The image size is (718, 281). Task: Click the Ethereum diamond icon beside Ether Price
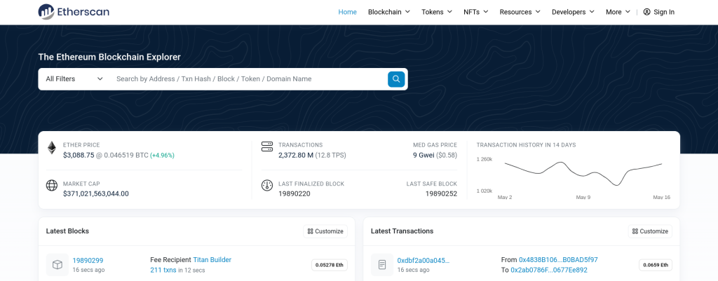click(52, 148)
